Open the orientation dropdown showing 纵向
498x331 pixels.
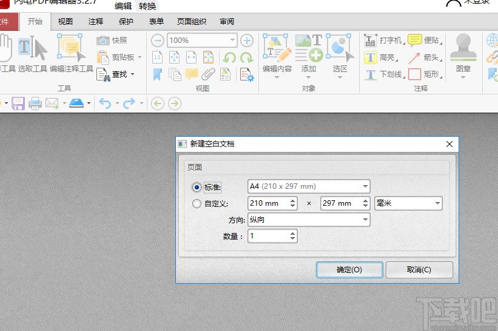click(309, 220)
